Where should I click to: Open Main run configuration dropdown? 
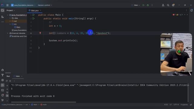(136, 5)
